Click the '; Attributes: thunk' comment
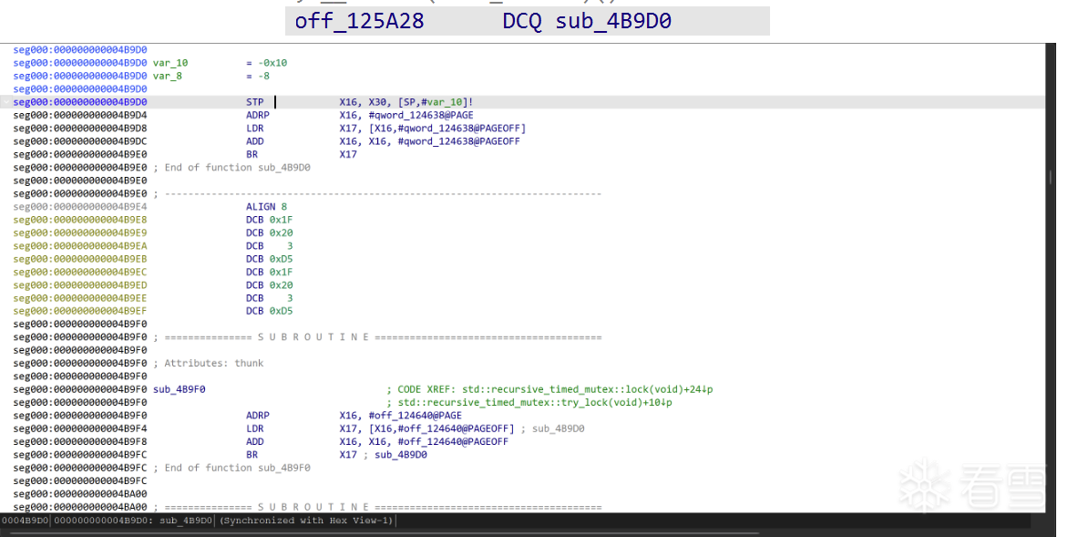Image resolution: width=1068 pixels, height=537 pixels. [x=208, y=363]
